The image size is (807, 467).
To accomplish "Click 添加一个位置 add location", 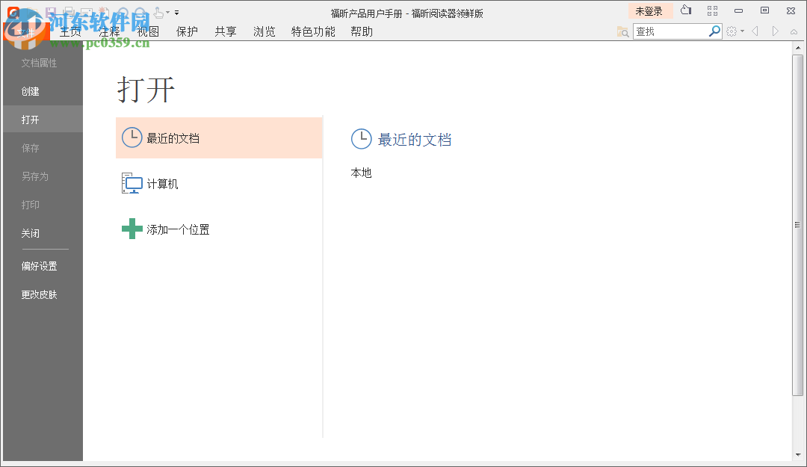I will (x=219, y=229).
